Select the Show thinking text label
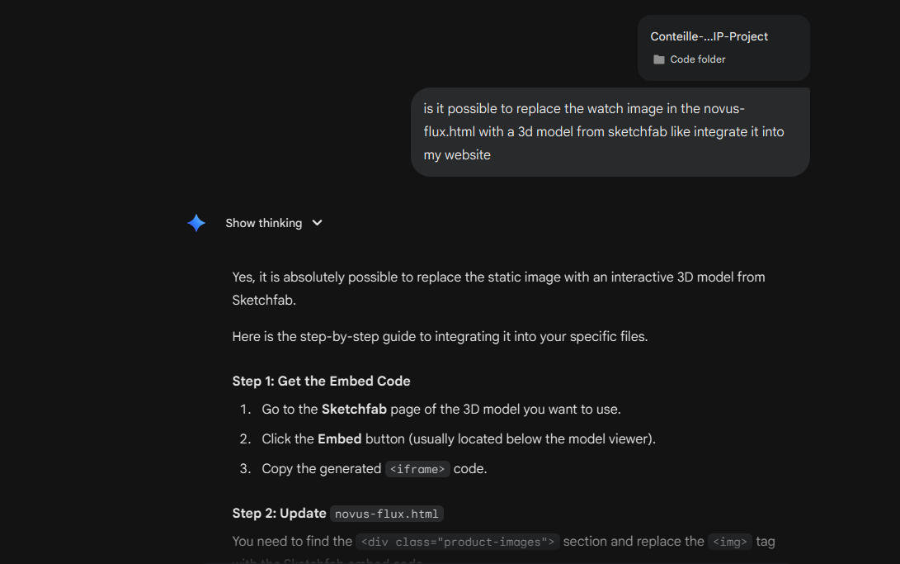900x564 pixels. coord(262,223)
